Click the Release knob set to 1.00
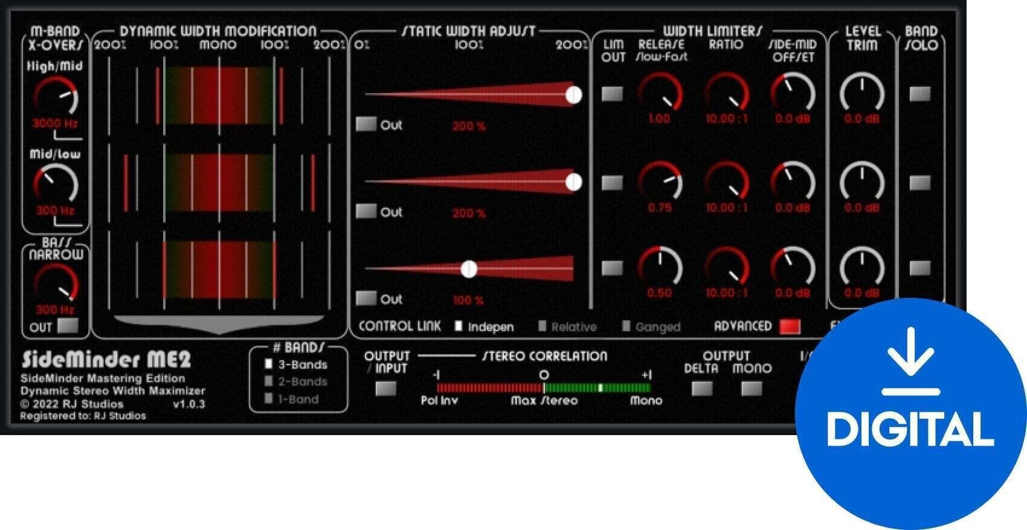The width and height of the screenshot is (1027, 530). (660, 94)
